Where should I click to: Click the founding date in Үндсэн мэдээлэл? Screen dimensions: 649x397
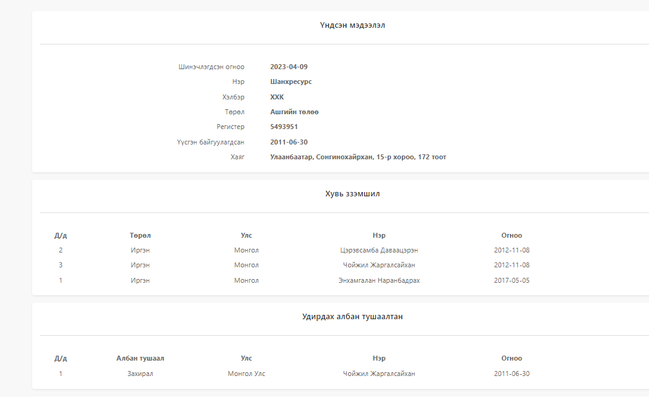pos(289,142)
